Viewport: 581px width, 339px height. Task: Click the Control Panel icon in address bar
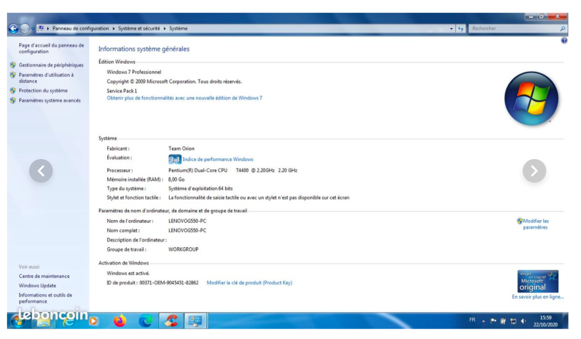click(41, 28)
